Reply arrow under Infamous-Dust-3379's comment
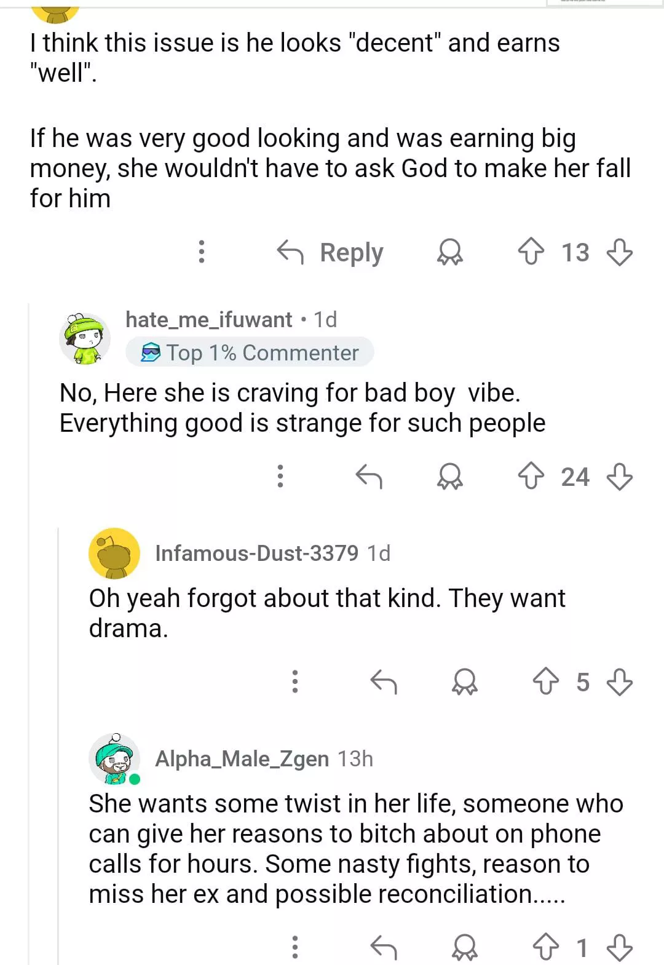Screen dimensions: 664x965 [x=384, y=682]
